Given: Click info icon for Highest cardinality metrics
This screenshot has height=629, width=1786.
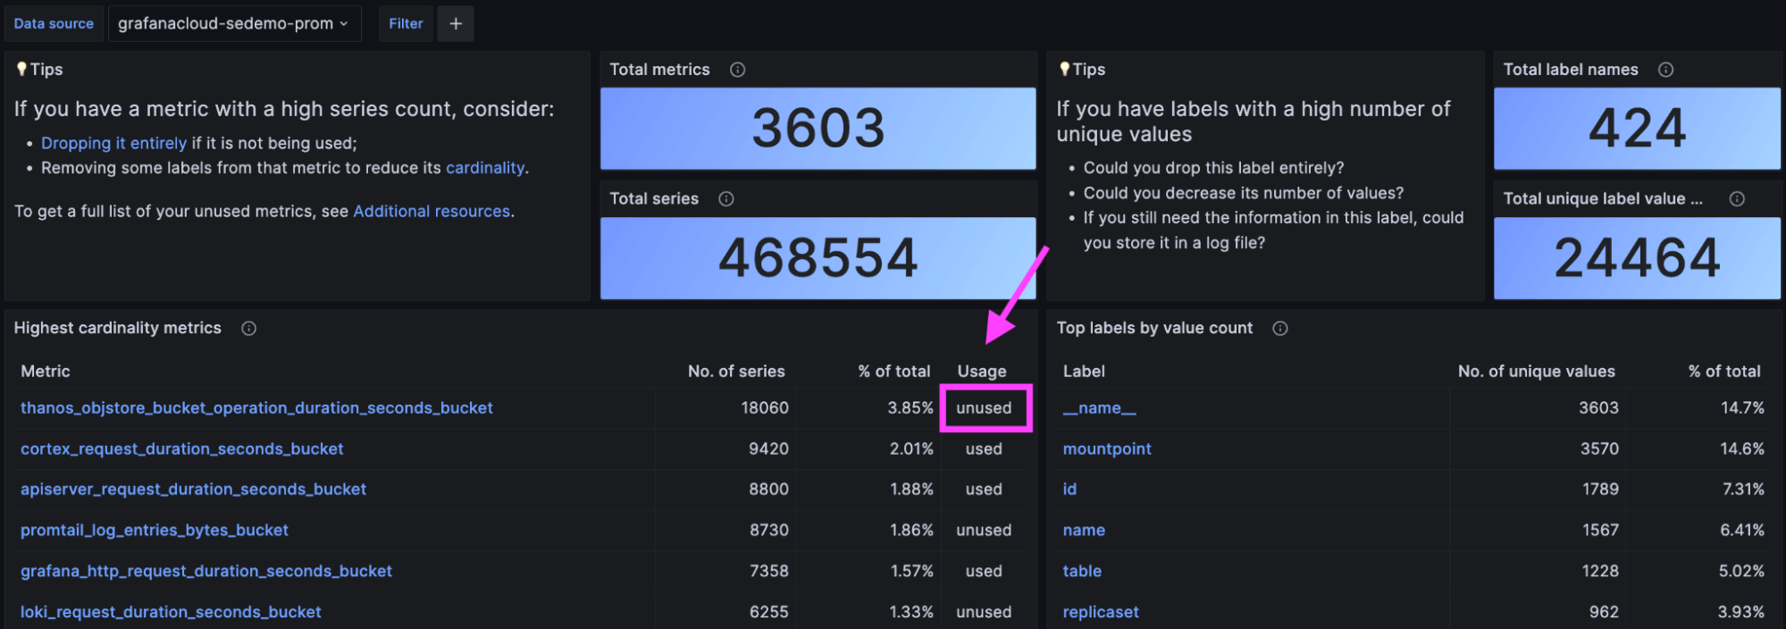Looking at the screenshot, I should 249,329.
